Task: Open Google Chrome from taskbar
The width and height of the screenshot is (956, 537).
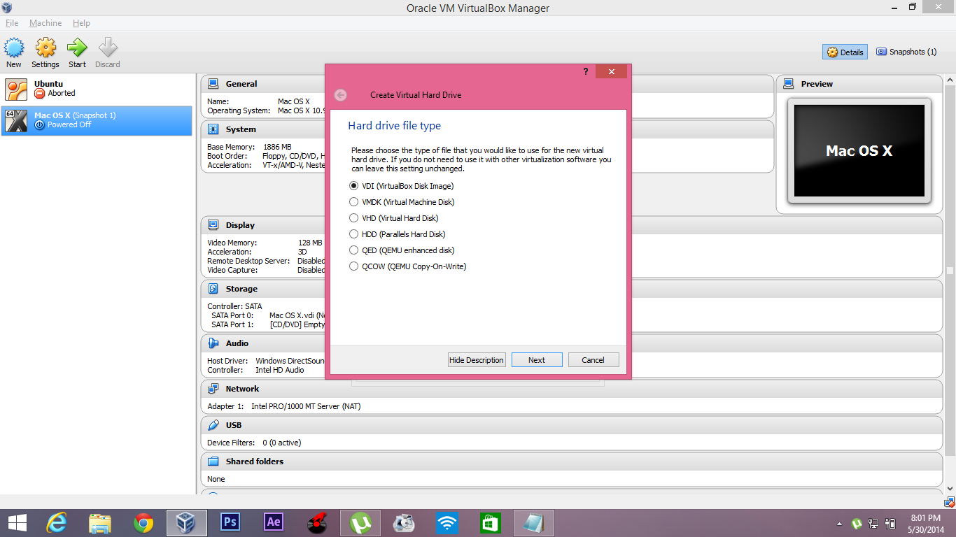Action: pos(143,523)
